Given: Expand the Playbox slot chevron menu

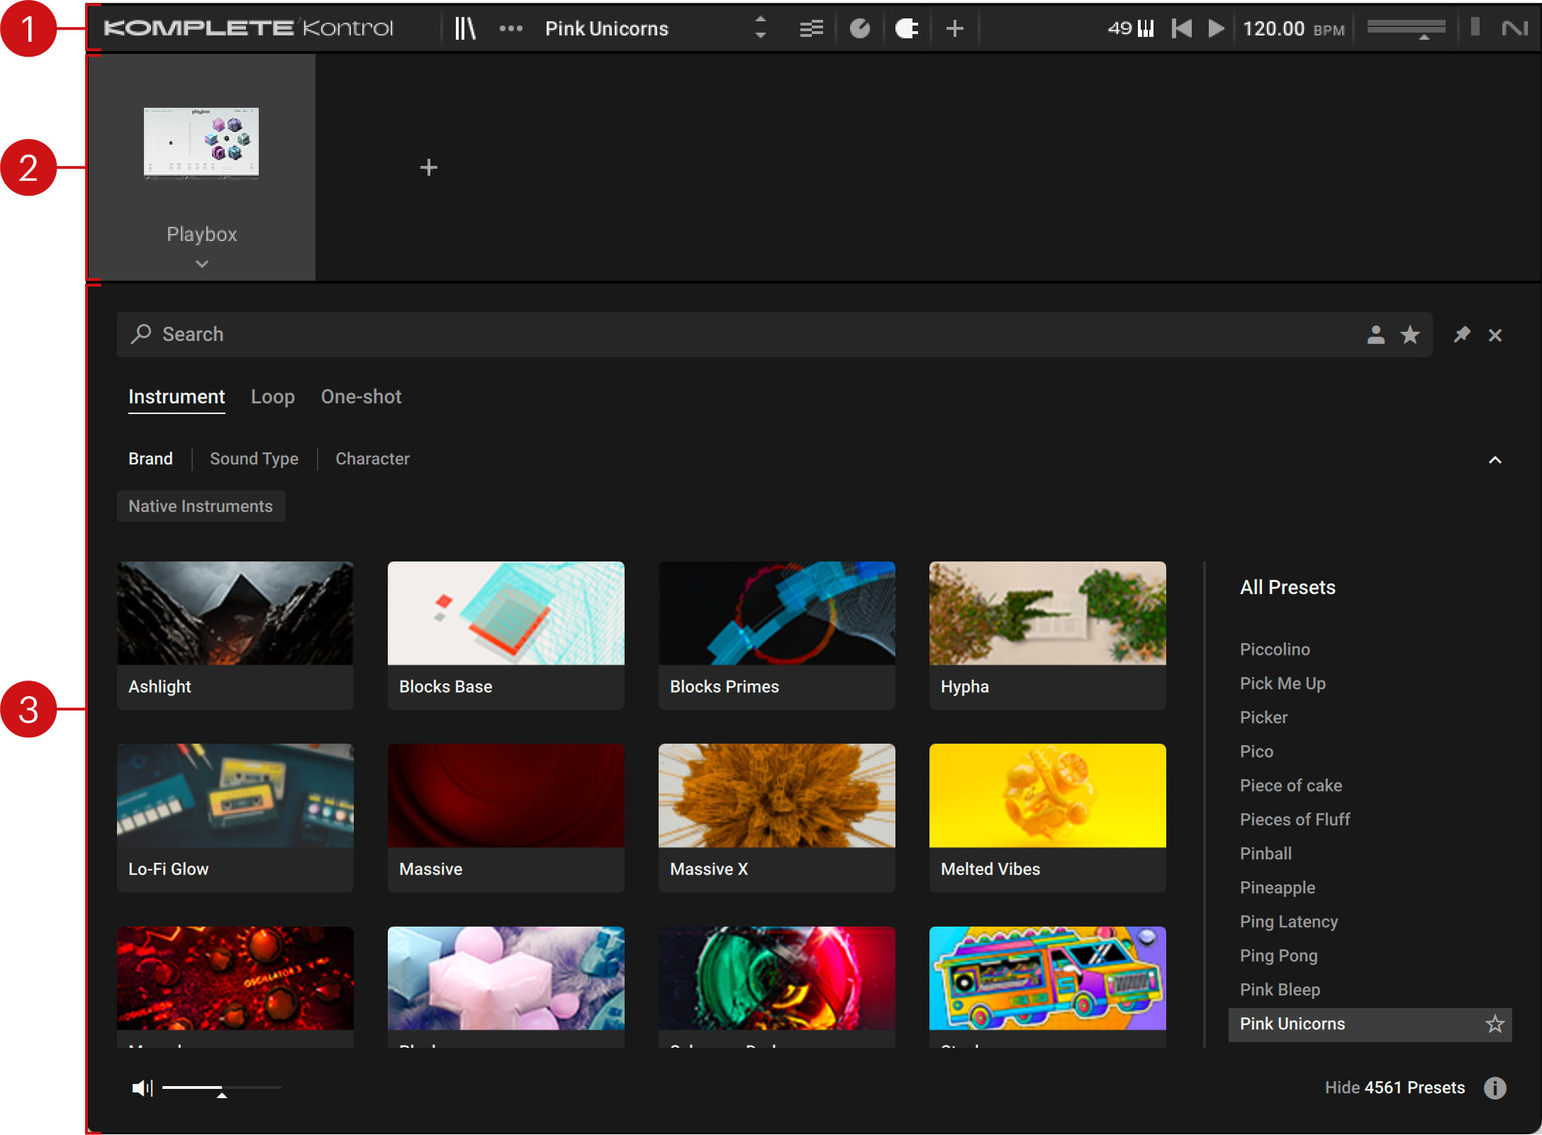Looking at the screenshot, I should coord(202,264).
